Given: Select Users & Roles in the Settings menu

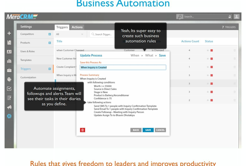Looking at the screenshot, I should pyautogui.click(x=28, y=51).
